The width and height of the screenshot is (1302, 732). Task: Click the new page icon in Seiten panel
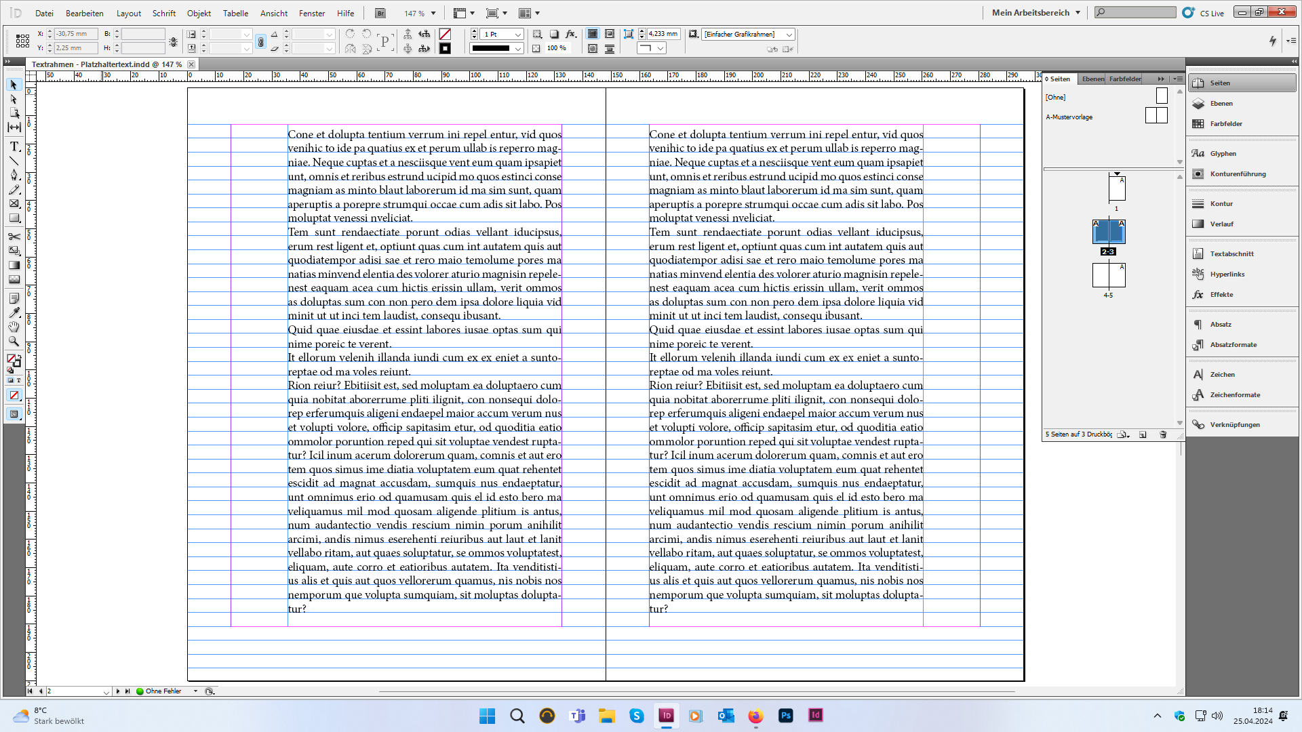click(x=1143, y=434)
